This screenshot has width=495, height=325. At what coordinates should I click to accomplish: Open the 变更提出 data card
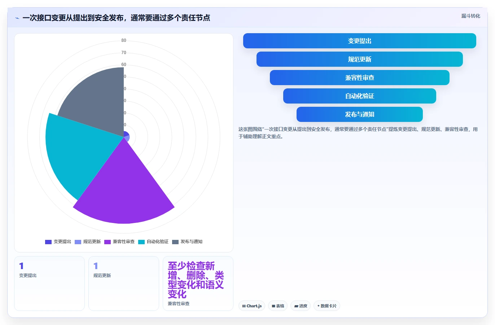coord(49,284)
